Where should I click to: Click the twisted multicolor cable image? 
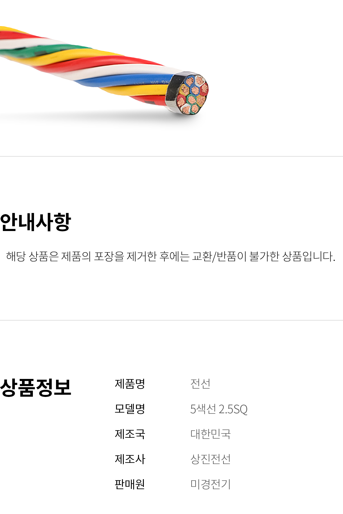point(104,71)
